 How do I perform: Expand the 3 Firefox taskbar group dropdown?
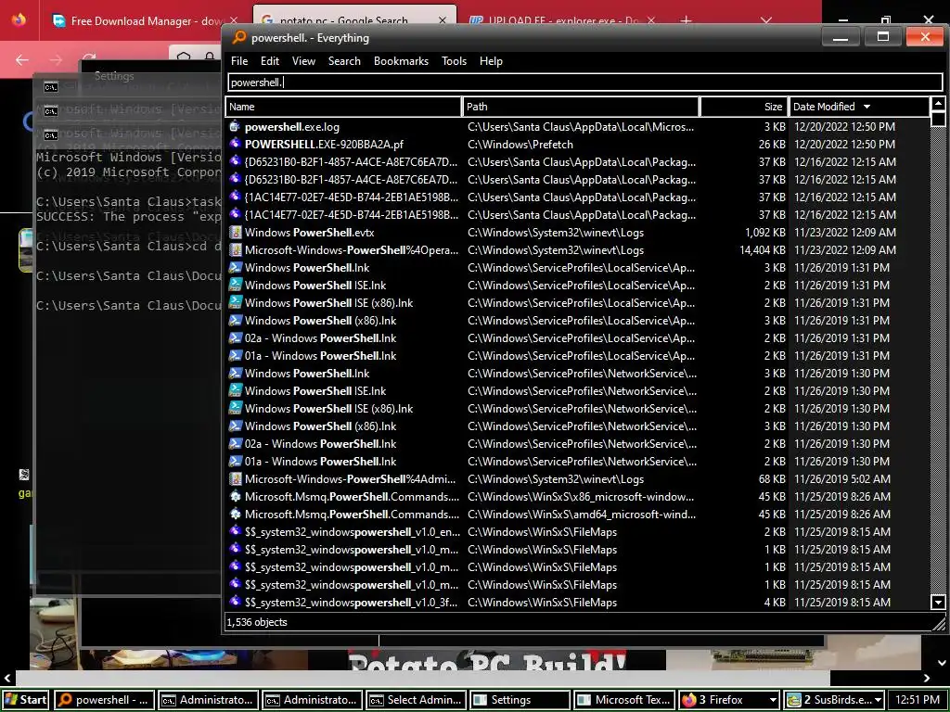click(773, 701)
